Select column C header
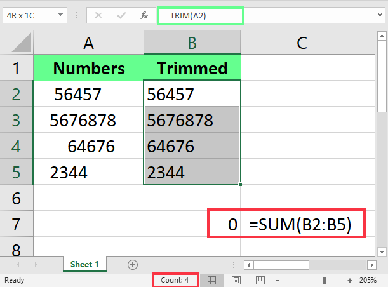This screenshot has width=388, height=287. [x=302, y=43]
